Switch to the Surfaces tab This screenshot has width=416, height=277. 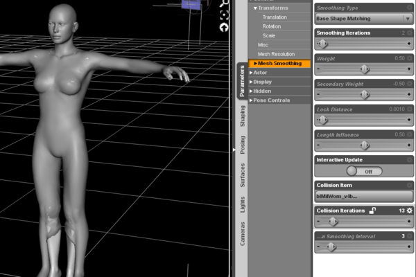[x=243, y=175]
